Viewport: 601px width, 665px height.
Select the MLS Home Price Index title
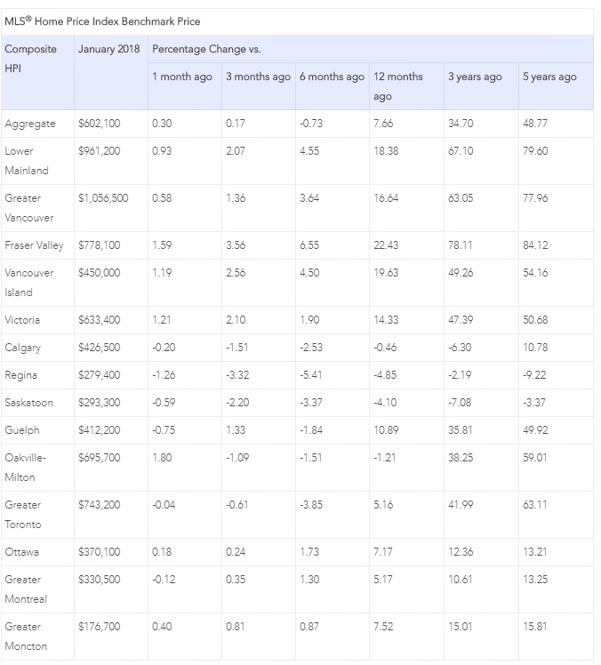[x=102, y=21]
